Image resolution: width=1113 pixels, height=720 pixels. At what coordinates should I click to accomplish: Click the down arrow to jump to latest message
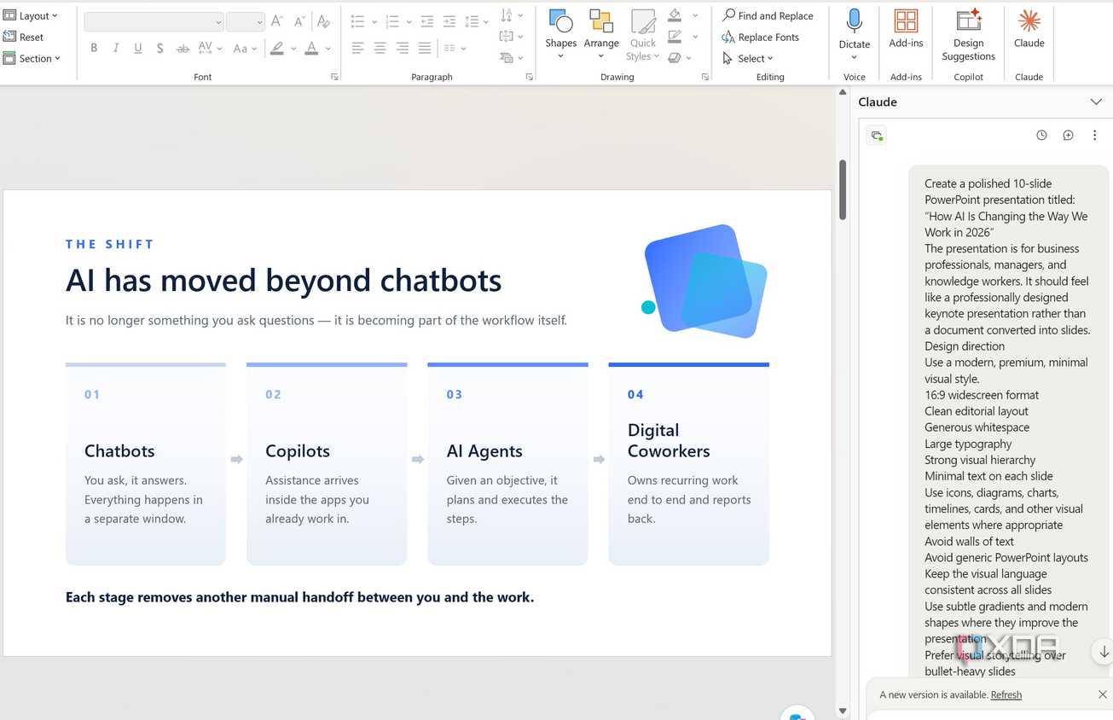point(1104,652)
